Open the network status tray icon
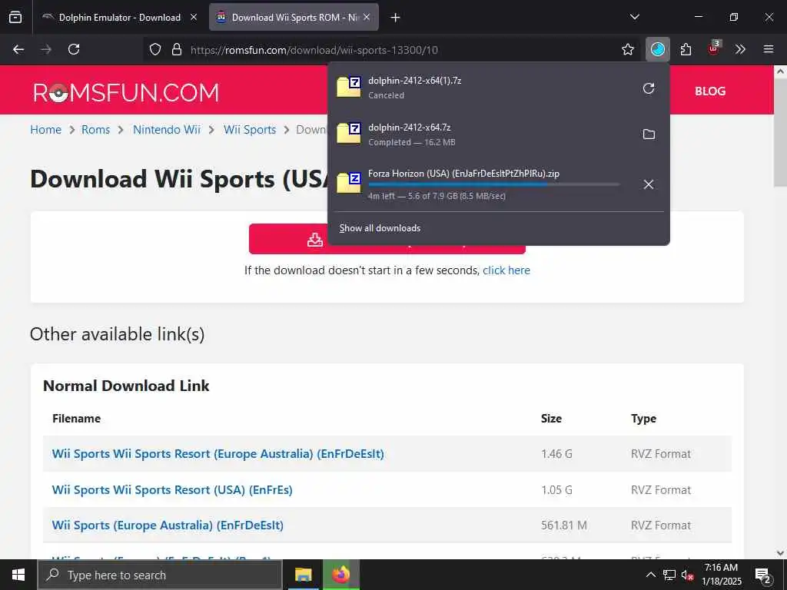Image resolution: width=787 pixels, height=590 pixels. pos(669,575)
